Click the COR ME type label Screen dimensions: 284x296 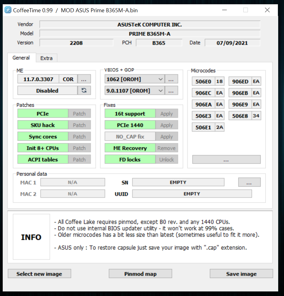pyautogui.click(x=68, y=79)
